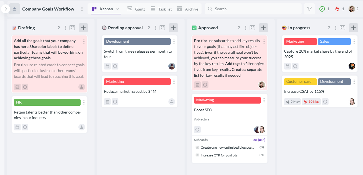Click the crown board icon

[x=14, y=9]
